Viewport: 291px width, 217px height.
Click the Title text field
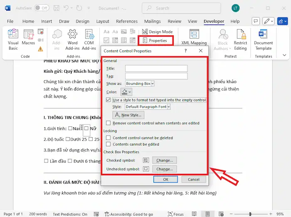pyautogui.click(x=156, y=69)
